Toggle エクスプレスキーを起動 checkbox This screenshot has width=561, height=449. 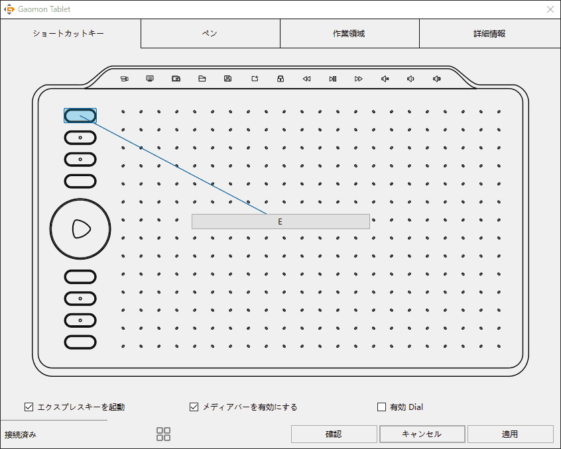(29, 407)
